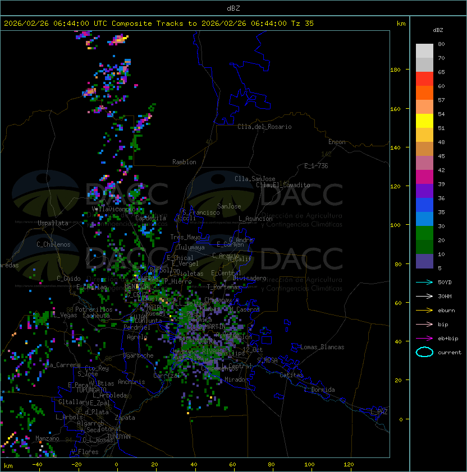
Task: Select the light gray 70-80 dBZ swatch
Action: click(424, 51)
